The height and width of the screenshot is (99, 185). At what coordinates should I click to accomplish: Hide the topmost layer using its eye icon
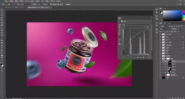pyautogui.click(x=160, y=34)
